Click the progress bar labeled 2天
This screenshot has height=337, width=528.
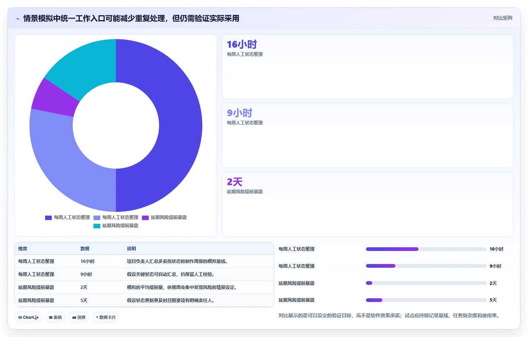[x=426, y=283]
